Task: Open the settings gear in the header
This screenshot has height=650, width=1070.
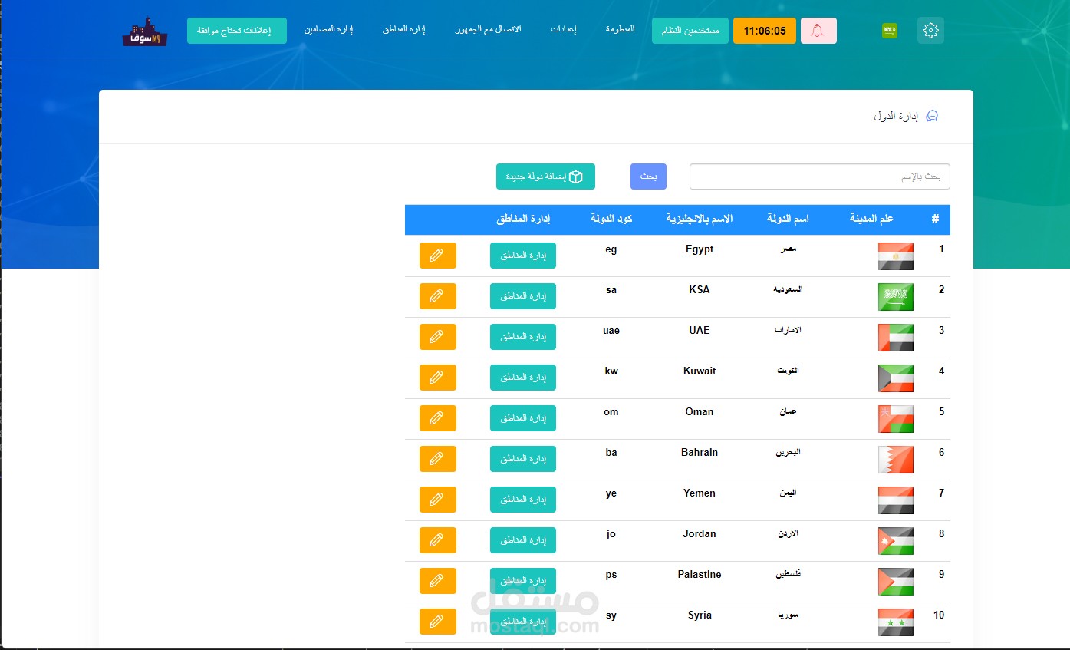Action: [x=930, y=31]
